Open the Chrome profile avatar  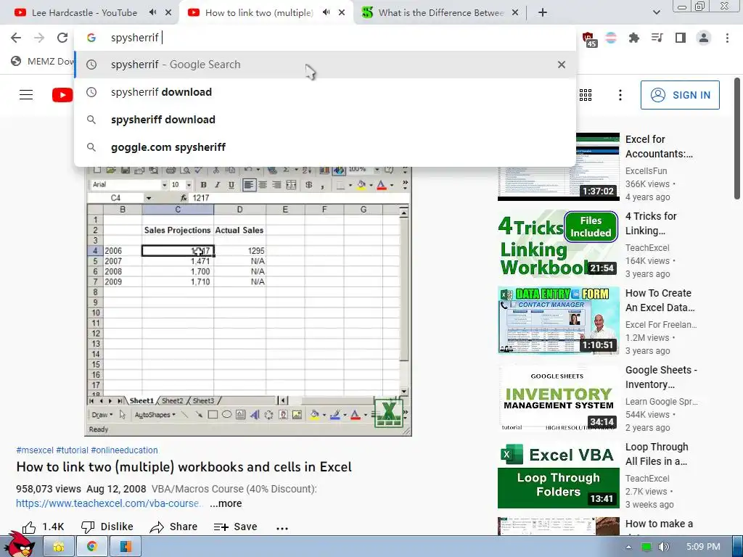(x=704, y=38)
